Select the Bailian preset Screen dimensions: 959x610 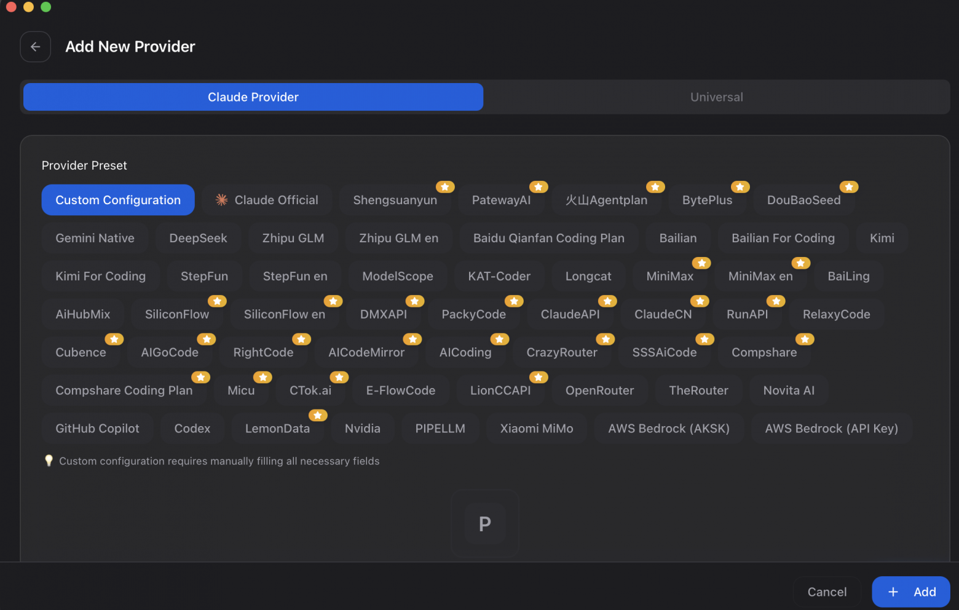(x=678, y=238)
